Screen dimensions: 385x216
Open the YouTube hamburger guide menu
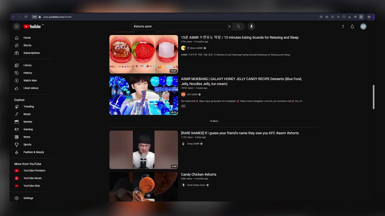coord(17,26)
